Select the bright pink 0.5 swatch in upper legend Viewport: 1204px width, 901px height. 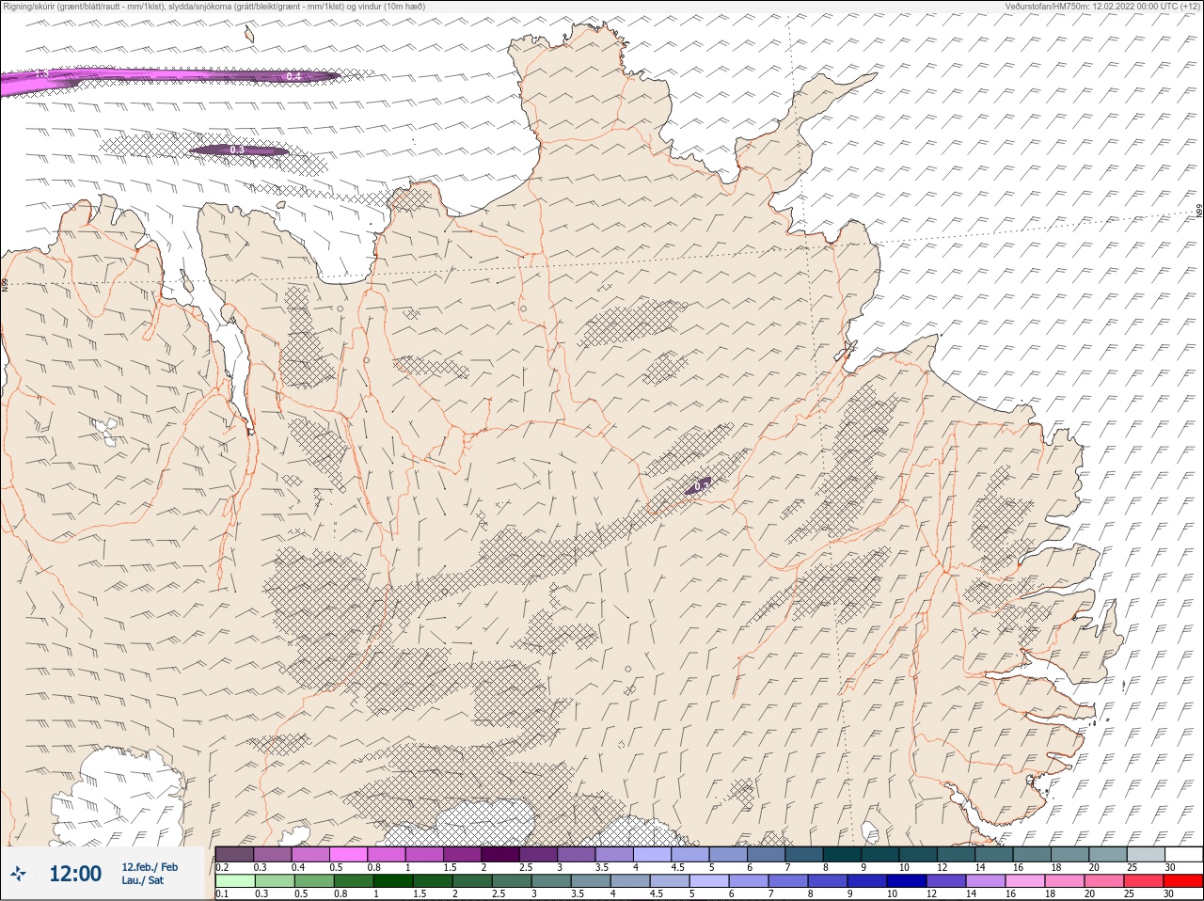(x=348, y=854)
